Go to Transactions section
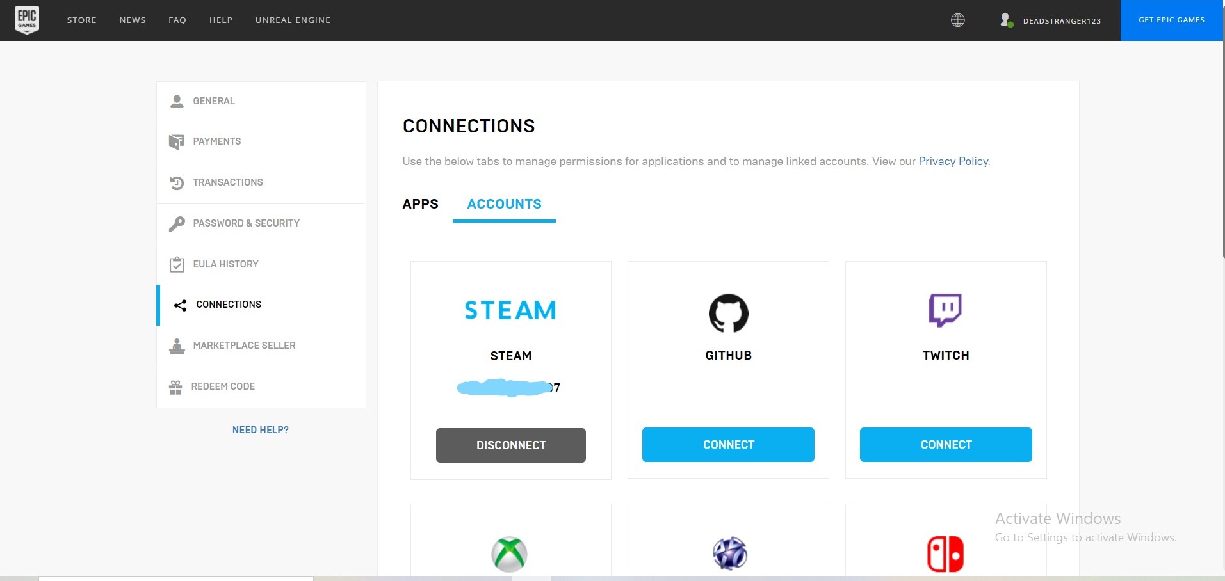This screenshot has width=1225, height=581. pyautogui.click(x=260, y=183)
